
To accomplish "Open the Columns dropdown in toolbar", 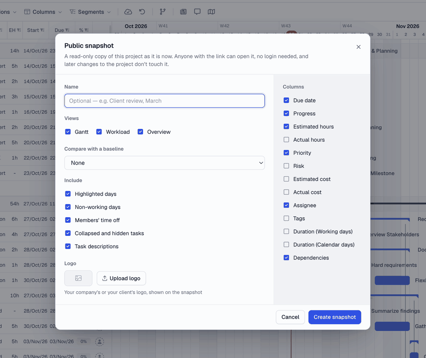I will (x=43, y=12).
